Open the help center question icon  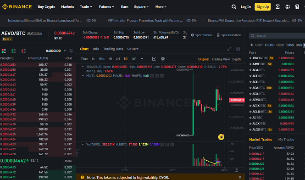297,7
